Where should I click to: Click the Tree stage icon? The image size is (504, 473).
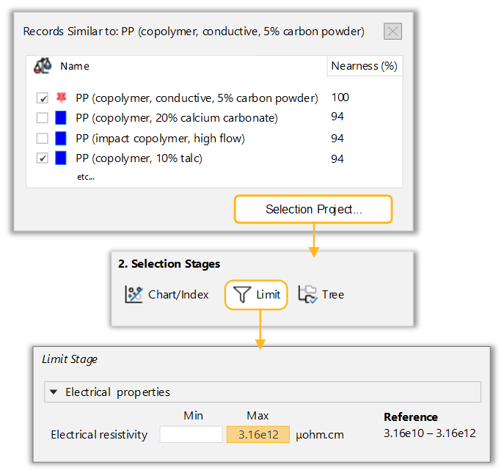(x=307, y=295)
